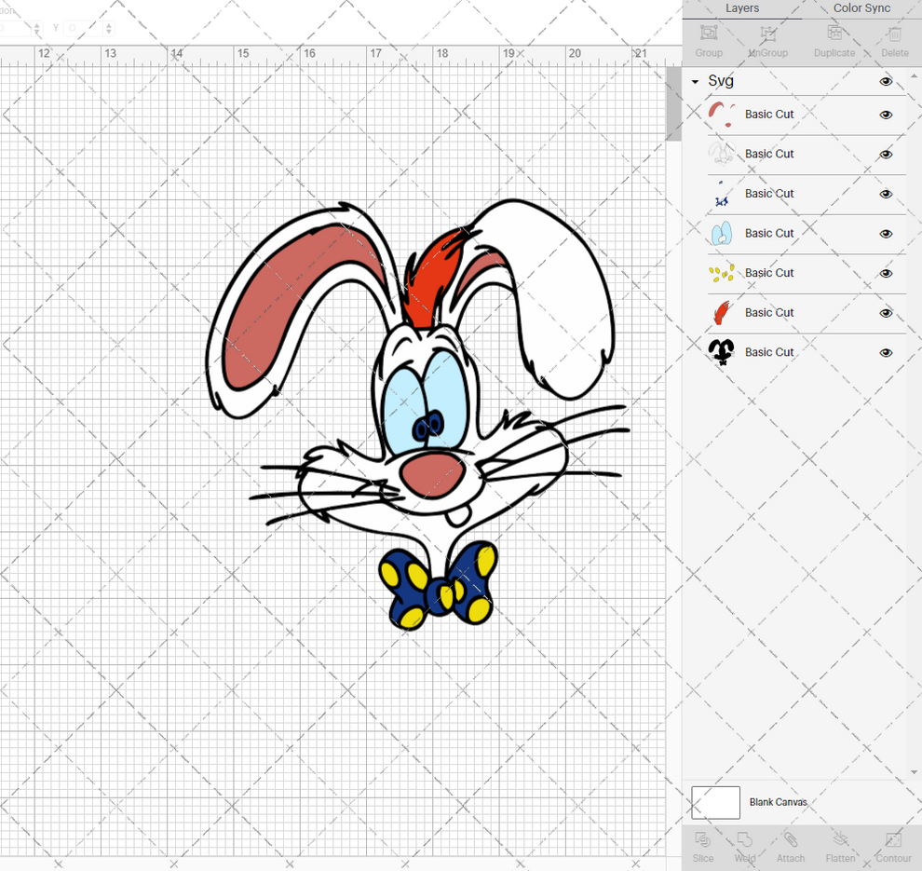
Task: Select the Weld tool
Action: (x=745, y=846)
